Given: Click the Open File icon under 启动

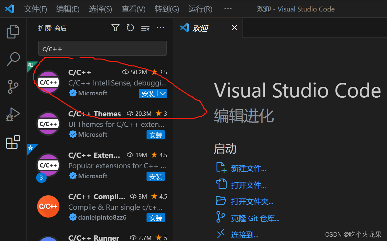Looking at the screenshot, I should pyautogui.click(x=221, y=184).
